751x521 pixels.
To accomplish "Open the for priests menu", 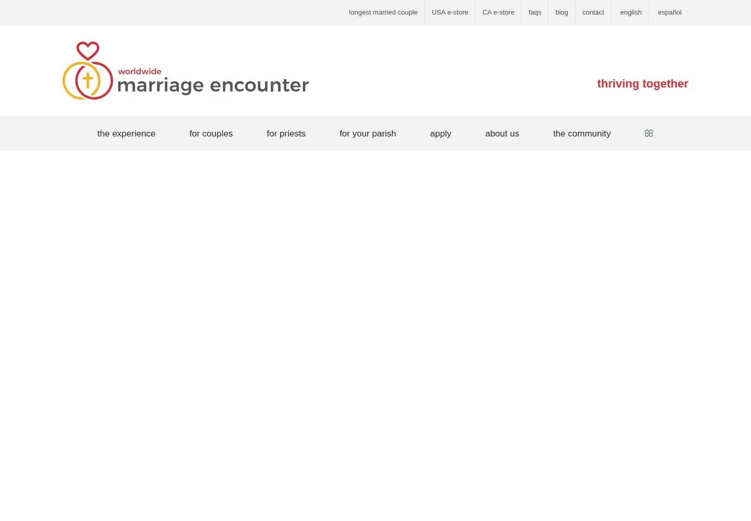I will pos(286,133).
